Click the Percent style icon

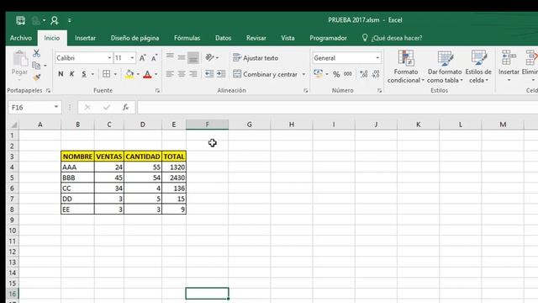click(x=336, y=74)
